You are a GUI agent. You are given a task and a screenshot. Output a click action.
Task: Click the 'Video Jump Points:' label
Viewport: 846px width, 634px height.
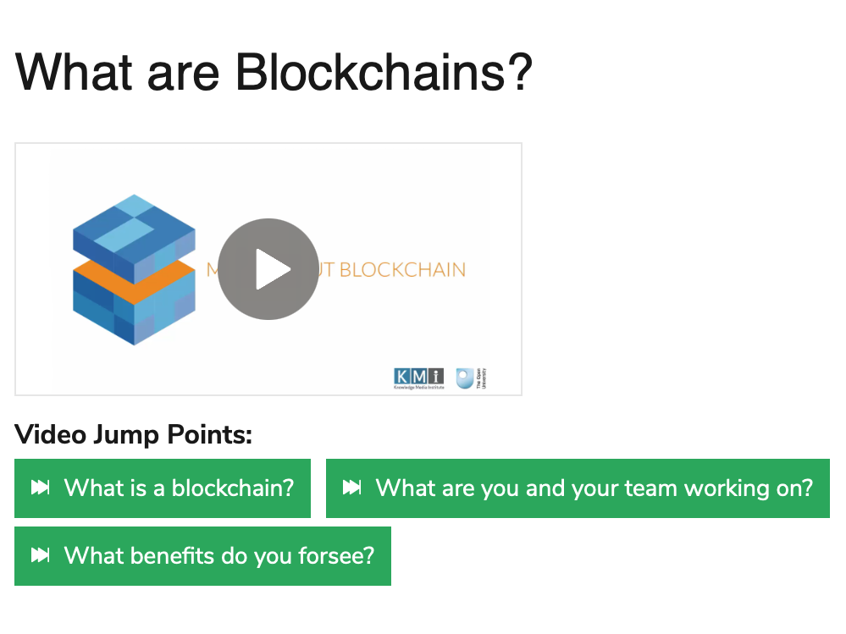click(x=134, y=435)
